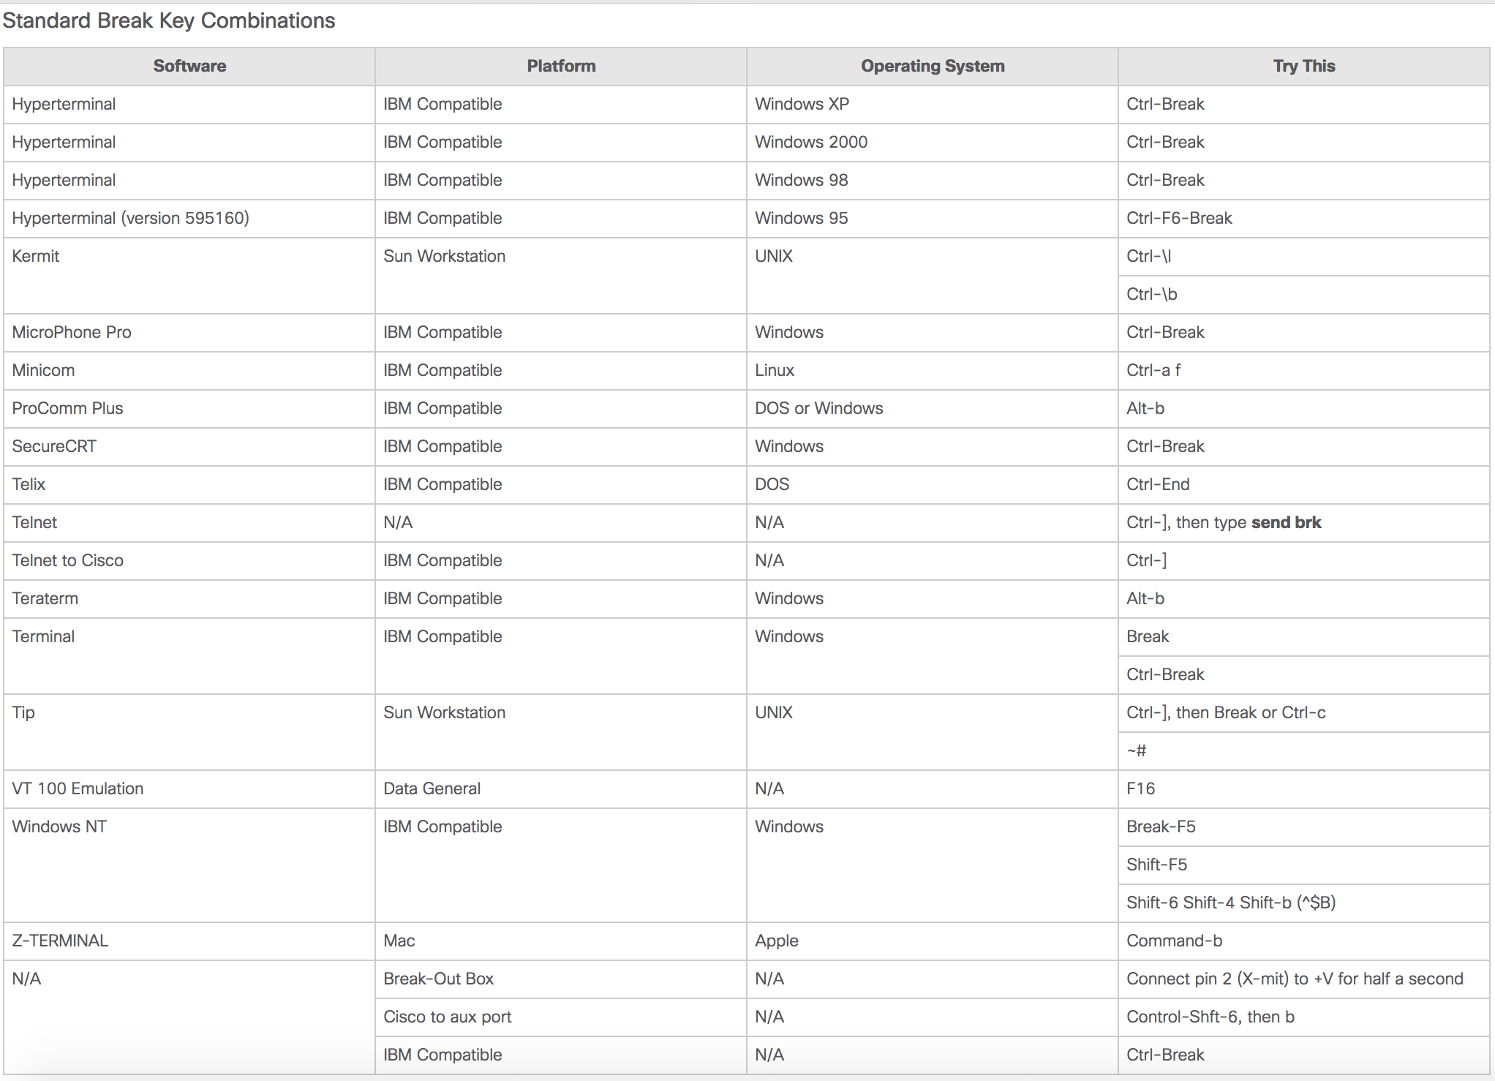The height and width of the screenshot is (1081, 1495).
Task: Click the bold send brk text
Action: [x=1287, y=522]
